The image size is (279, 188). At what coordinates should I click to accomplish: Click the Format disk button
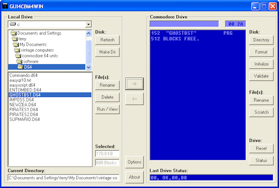click(x=261, y=52)
